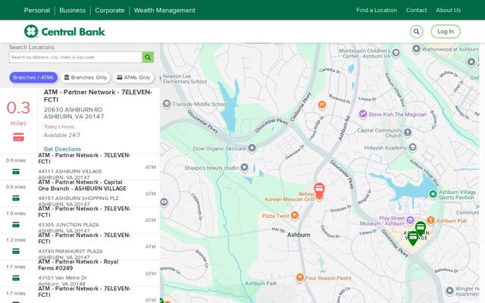Open Business menu
This screenshot has height=303, width=485.
[73, 10]
